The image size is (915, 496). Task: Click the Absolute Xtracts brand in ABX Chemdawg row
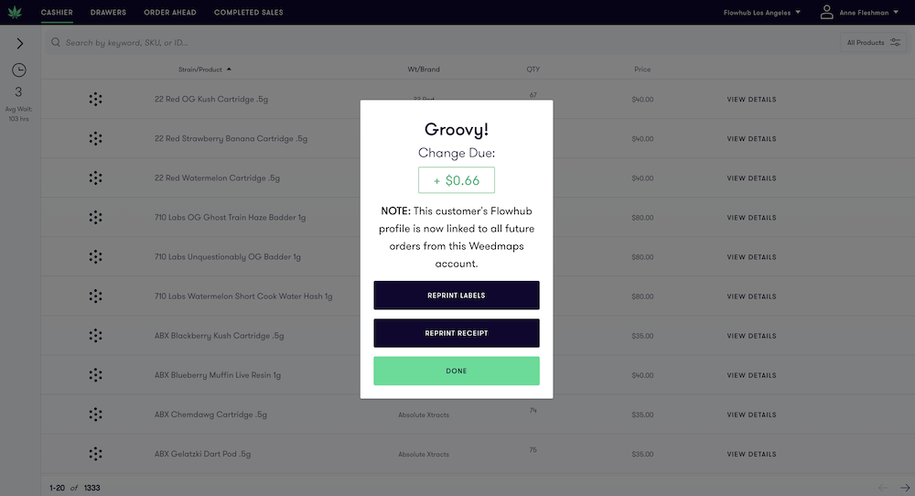[x=424, y=415]
